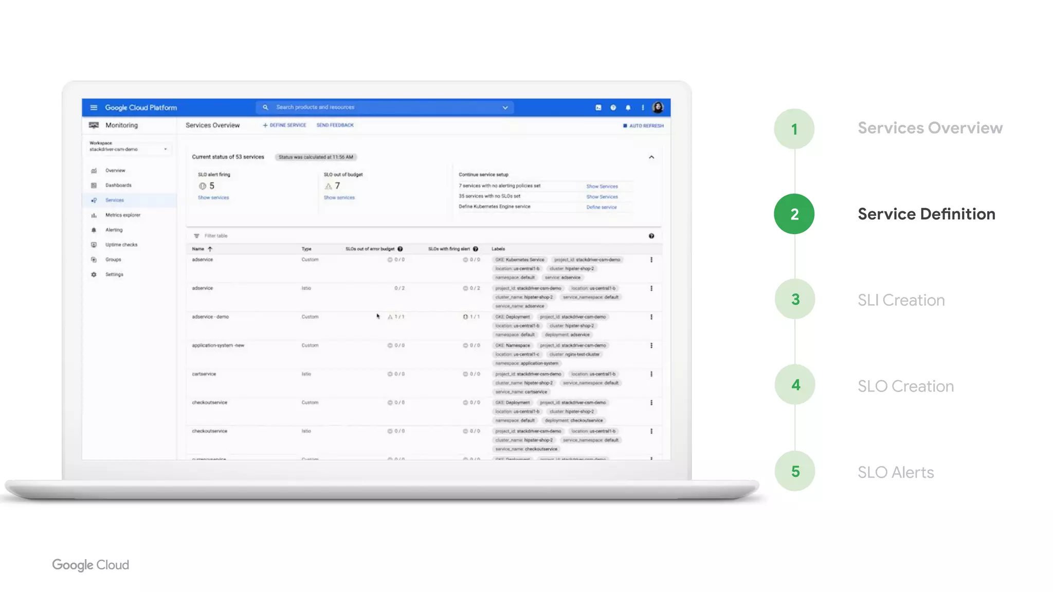Image resolution: width=1053 pixels, height=592 pixels.
Task: Sort table by the Name column arrow
Action: pos(210,249)
